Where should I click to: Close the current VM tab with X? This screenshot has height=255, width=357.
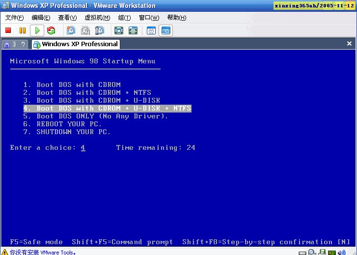[349, 44]
